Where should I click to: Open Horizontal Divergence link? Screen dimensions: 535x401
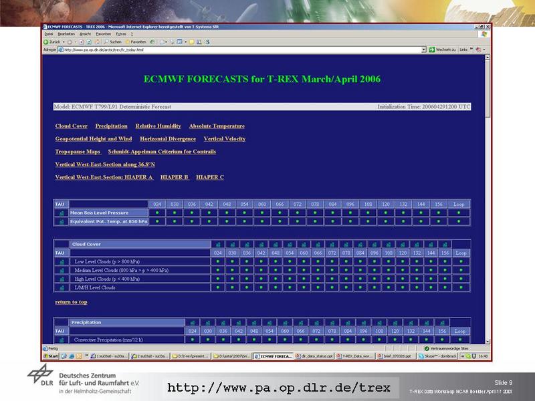coord(168,139)
